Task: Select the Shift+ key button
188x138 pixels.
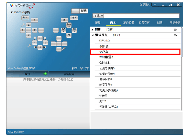Action: 63,30
